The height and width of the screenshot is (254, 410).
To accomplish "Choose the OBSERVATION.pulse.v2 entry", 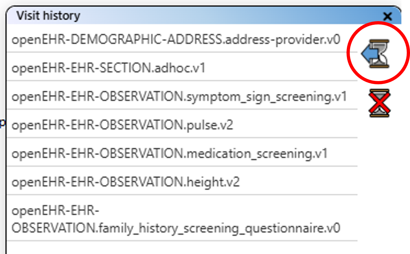I will tap(122, 125).
